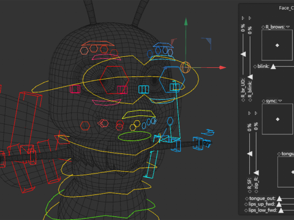The height and width of the screenshot is (220, 294).
Task: Open the R_brows dropdown arrow
Action: [x=288, y=27]
